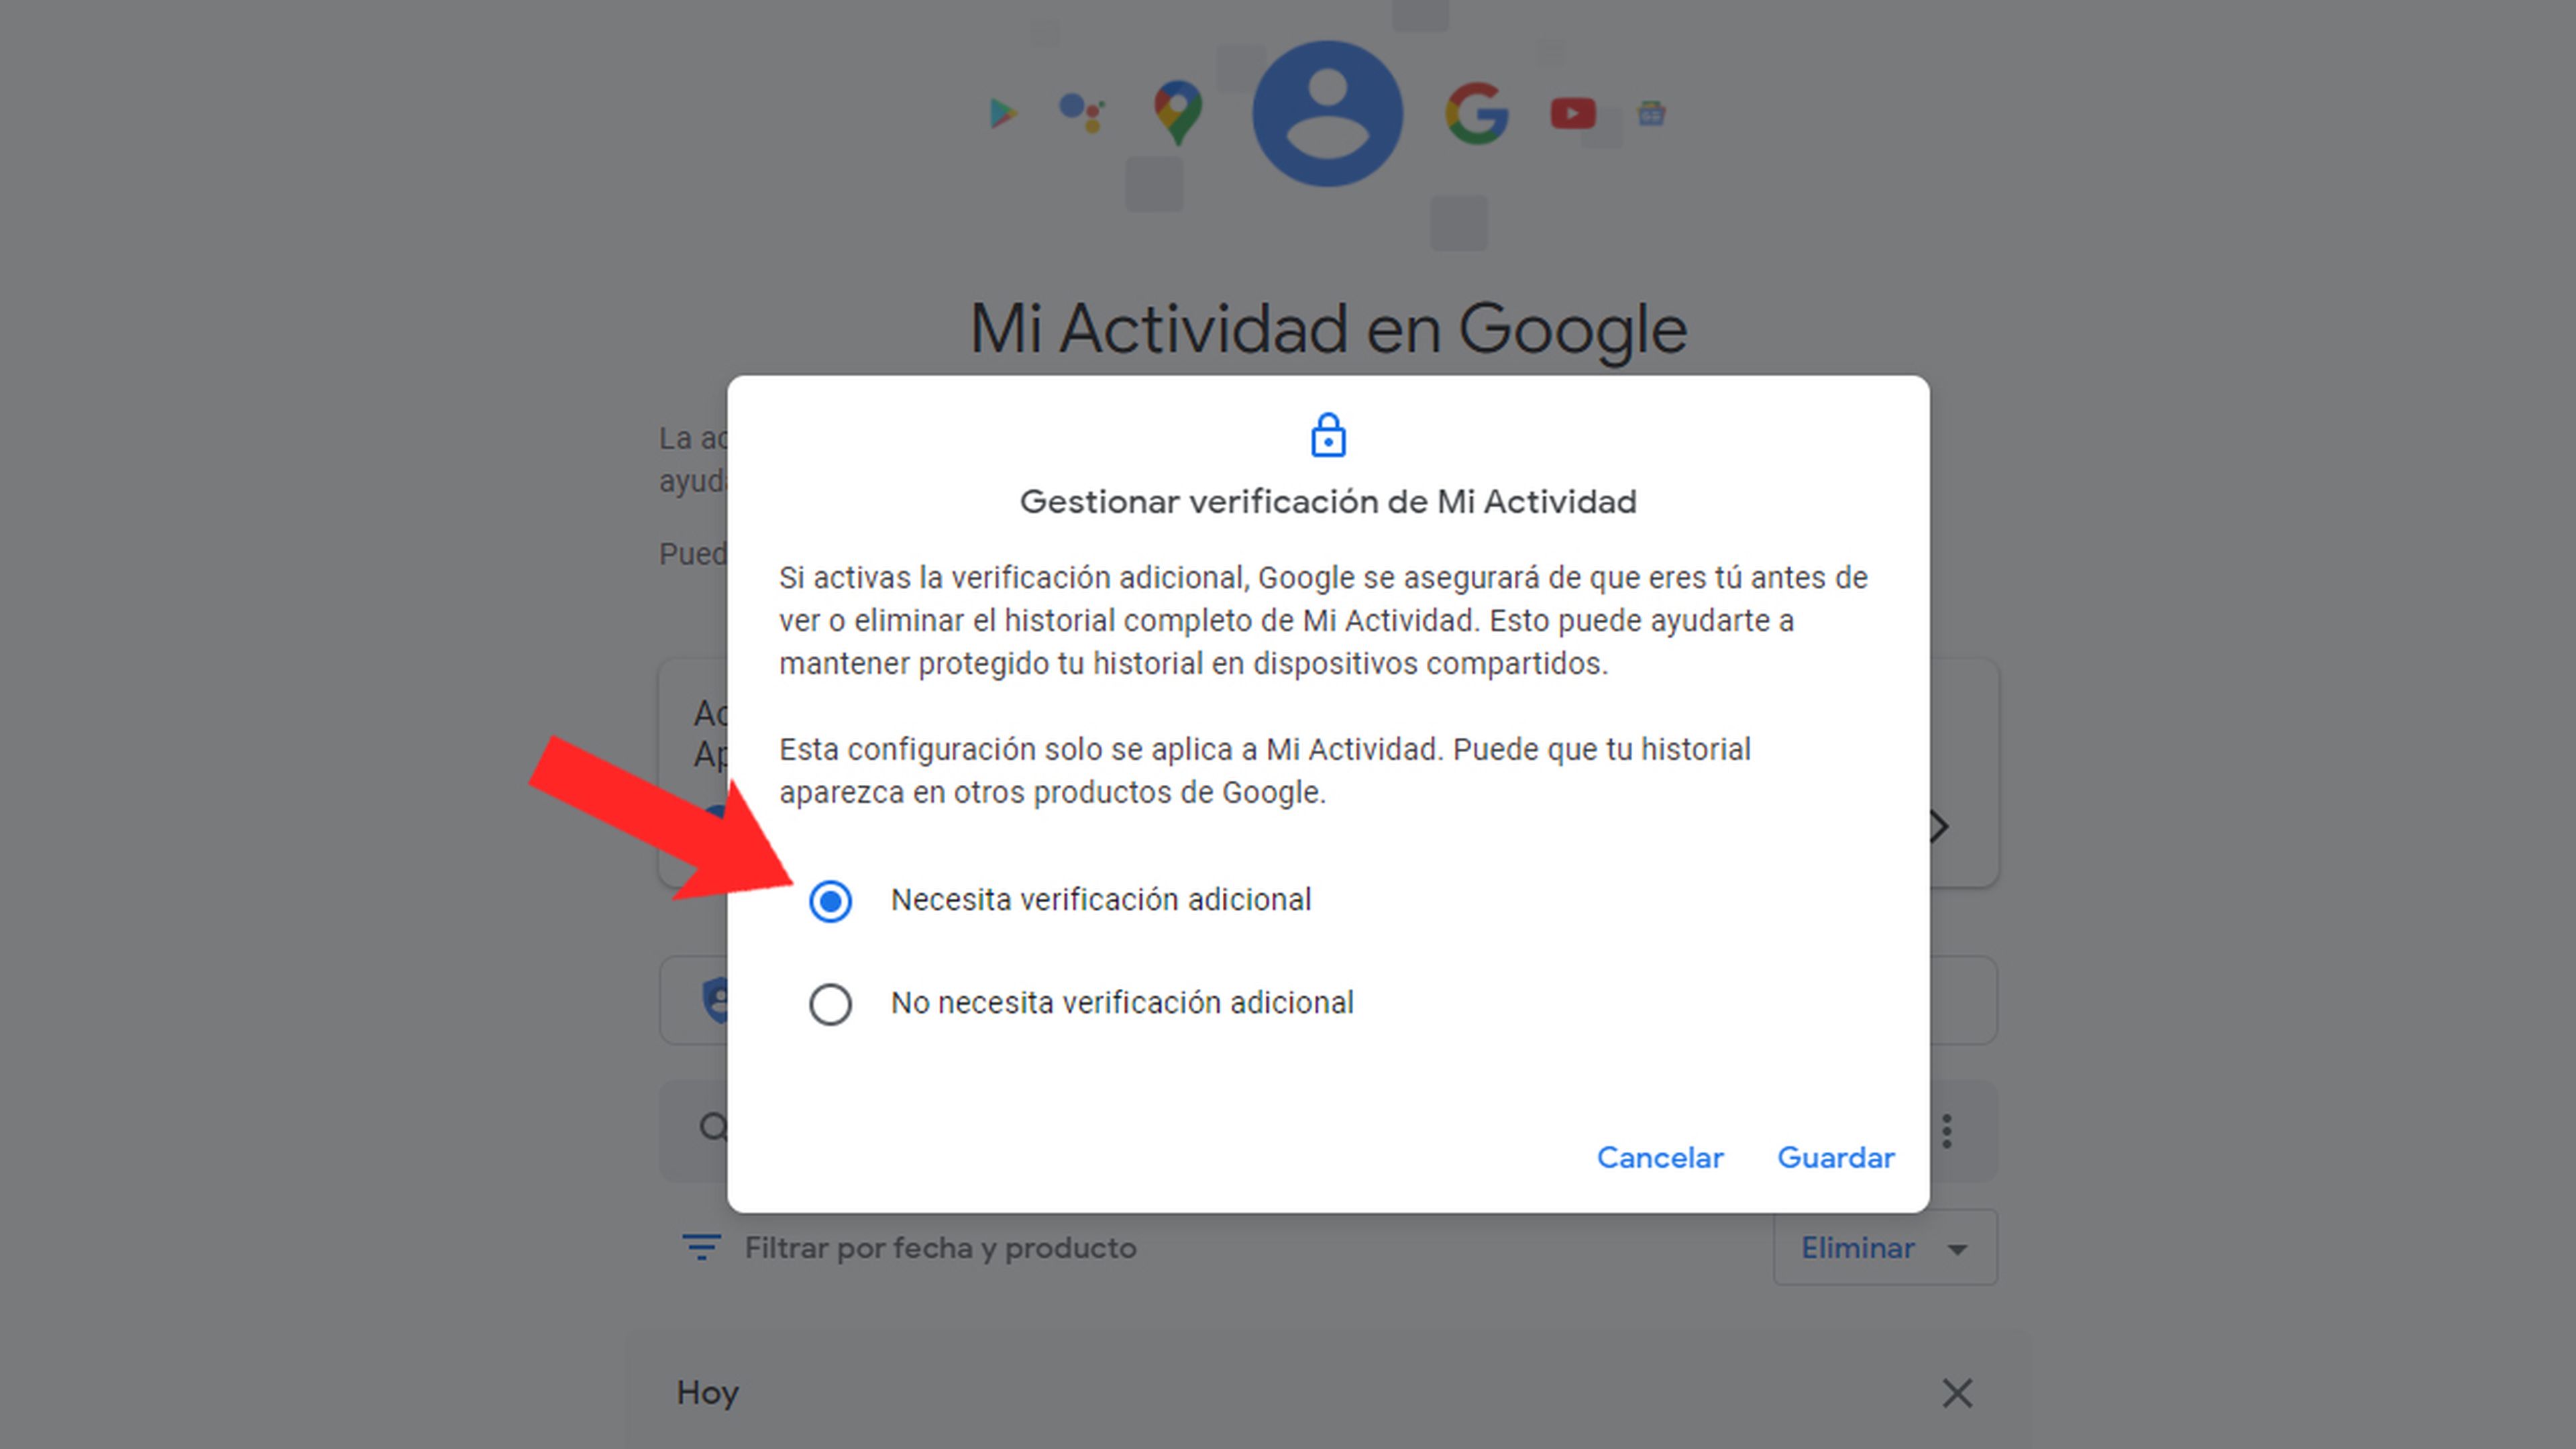Open Google Assistant
The width and height of the screenshot is (2576, 1449).
pos(1081,111)
